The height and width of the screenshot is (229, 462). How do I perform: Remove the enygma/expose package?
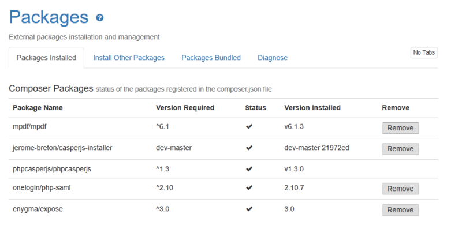400,210
